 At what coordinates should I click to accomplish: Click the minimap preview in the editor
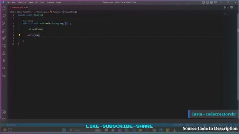(x=226, y=14)
